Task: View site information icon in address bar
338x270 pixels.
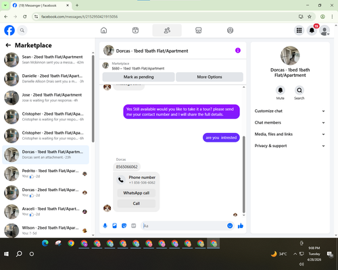Action: point(36,16)
